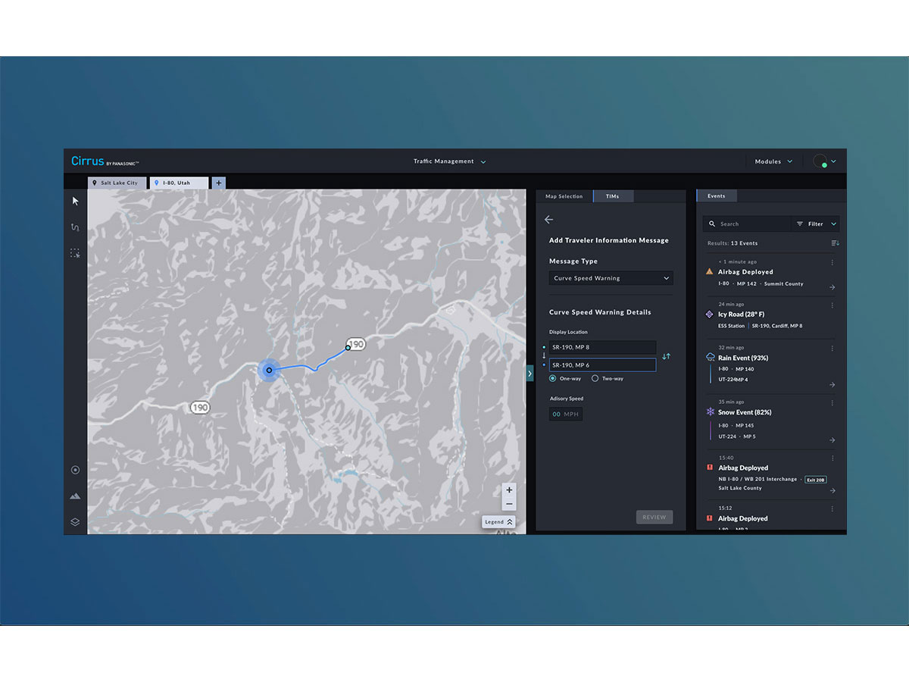Open the events Filter button
The width and height of the screenshot is (909, 682).
click(x=816, y=224)
